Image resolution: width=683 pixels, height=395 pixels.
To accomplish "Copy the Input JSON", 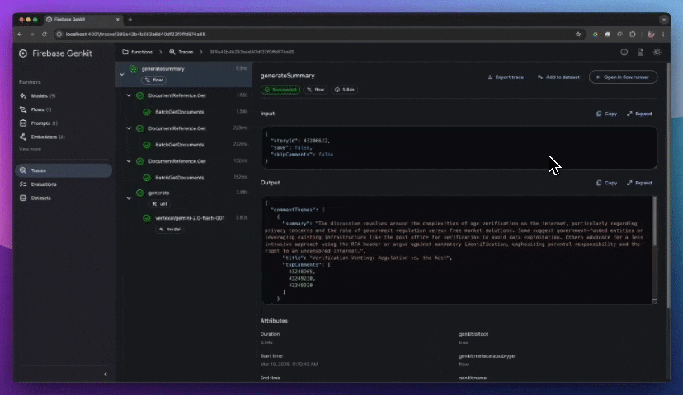I will click(606, 114).
